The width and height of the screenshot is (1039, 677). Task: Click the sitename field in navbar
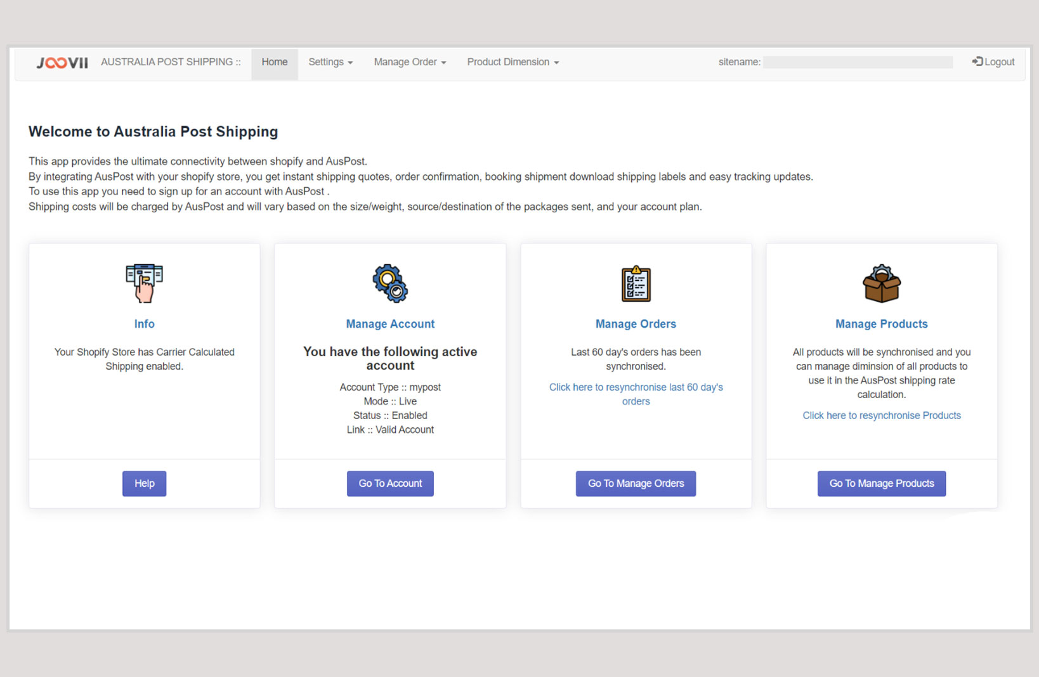(x=858, y=62)
